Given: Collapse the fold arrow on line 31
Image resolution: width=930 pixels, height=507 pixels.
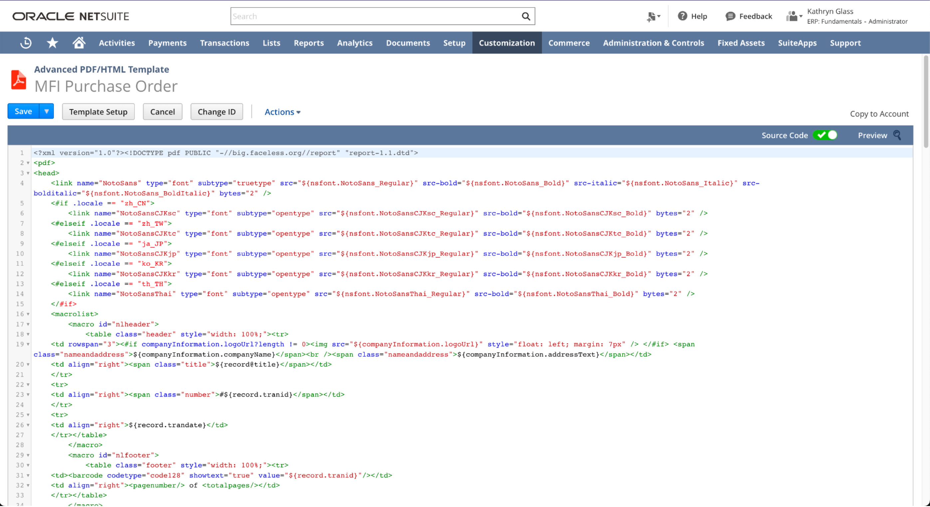Looking at the screenshot, I should [28, 476].
